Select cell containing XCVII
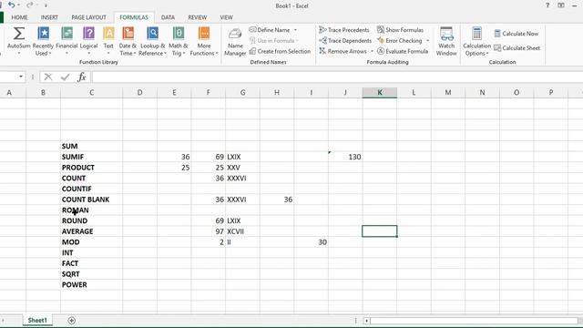The height and width of the screenshot is (328, 583). point(242,231)
